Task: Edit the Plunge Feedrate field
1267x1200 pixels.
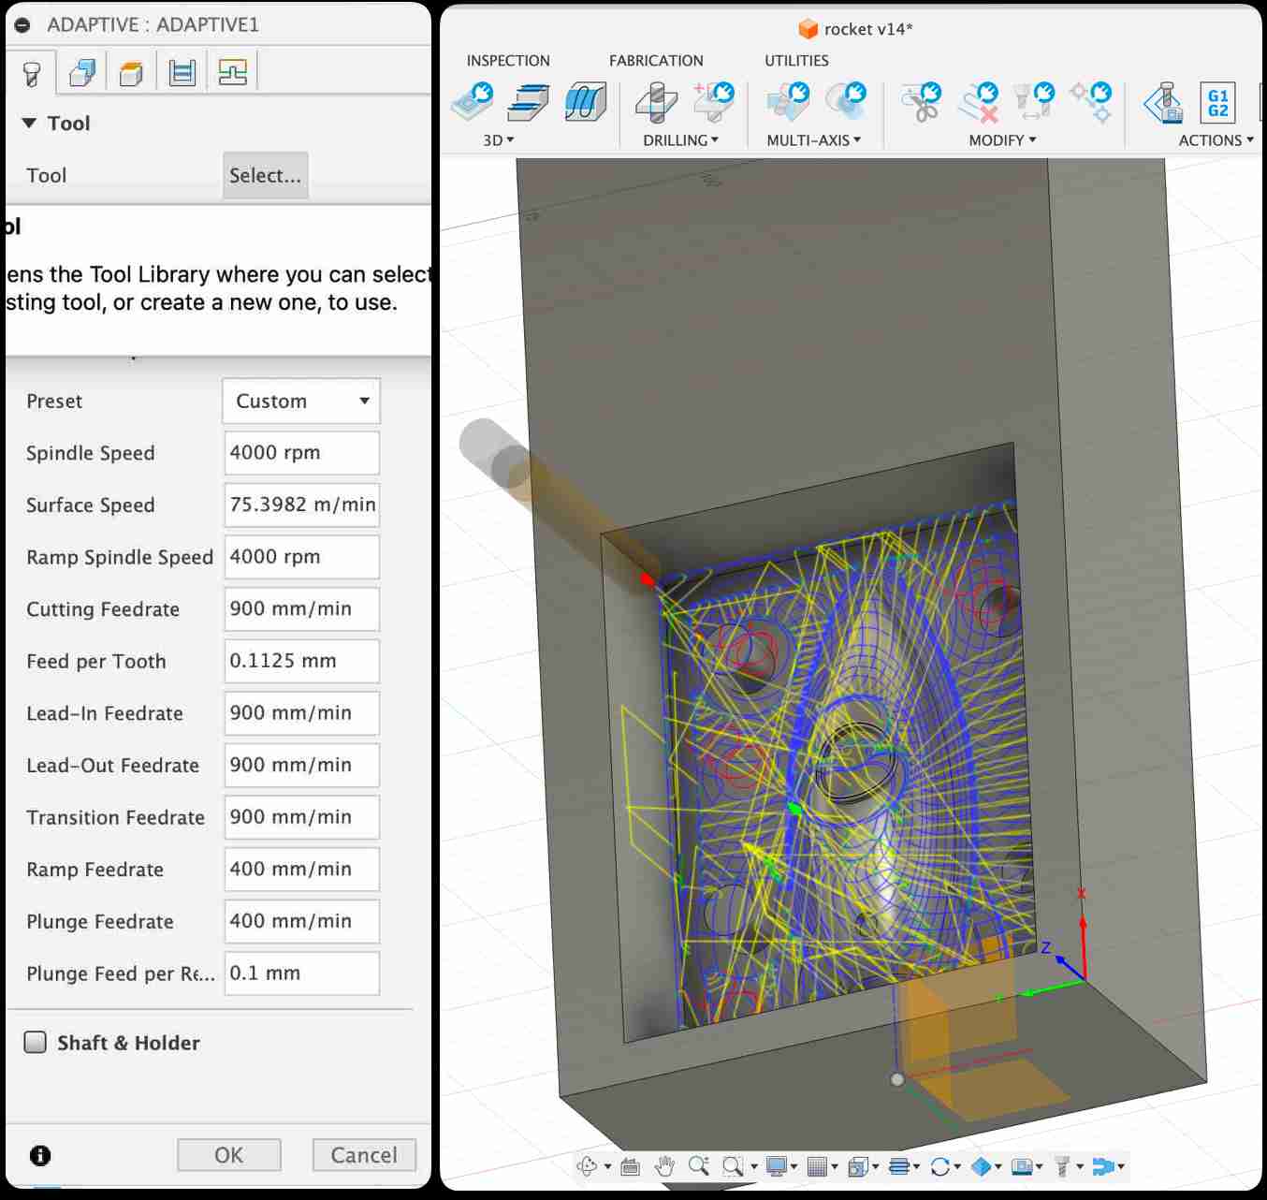Action: 301,922
